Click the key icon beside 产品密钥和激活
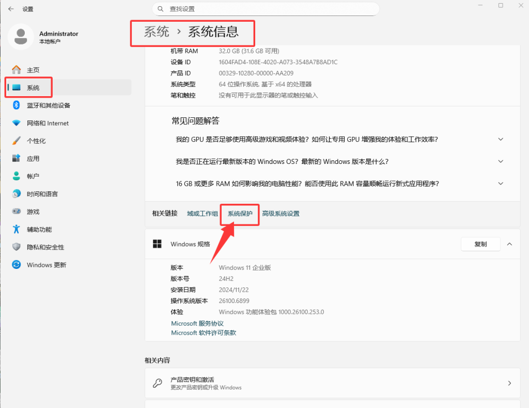The height and width of the screenshot is (408, 529). click(158, 383)
